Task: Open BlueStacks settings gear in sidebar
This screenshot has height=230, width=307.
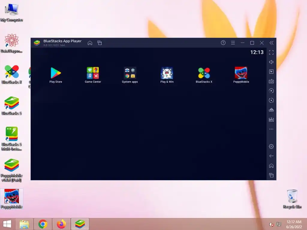Action: [271, 146]
